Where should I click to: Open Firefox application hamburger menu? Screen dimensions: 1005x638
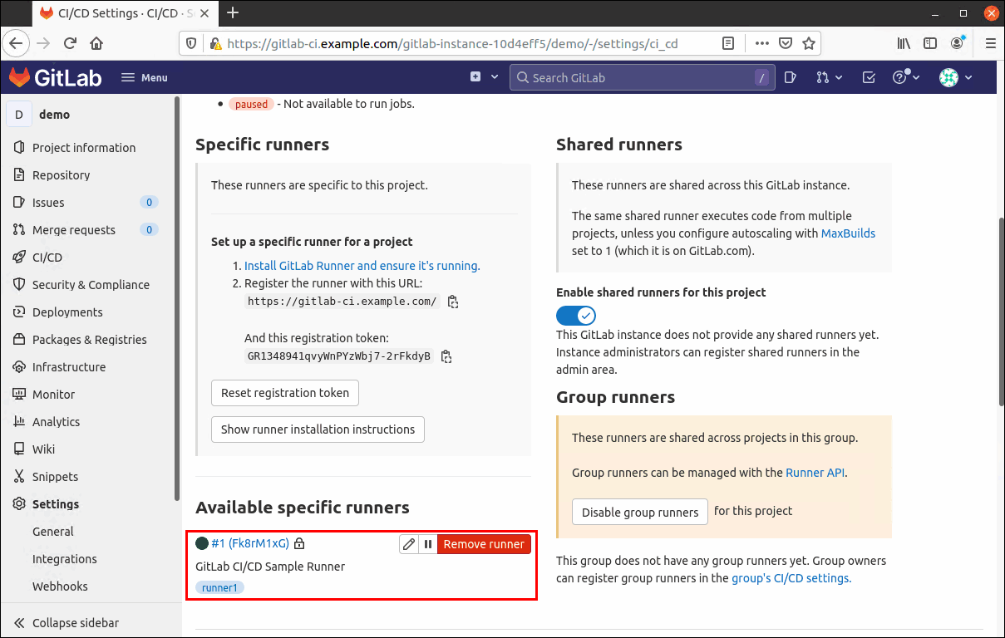point(990,43)
